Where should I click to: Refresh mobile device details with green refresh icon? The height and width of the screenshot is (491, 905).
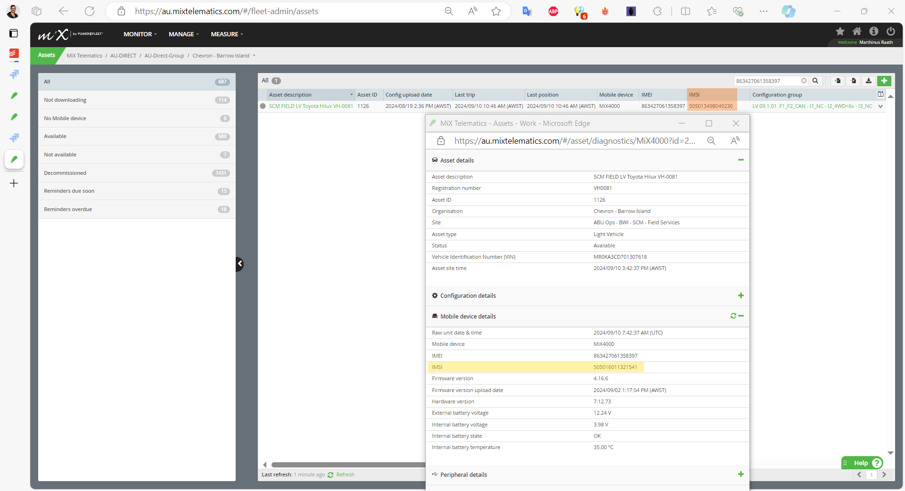pyautogui.click(x=733, y=316)
